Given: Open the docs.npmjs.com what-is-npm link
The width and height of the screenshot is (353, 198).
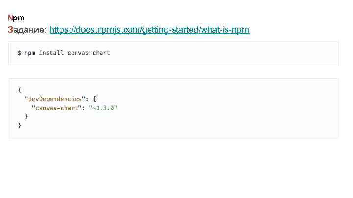Looking at the screenshot, I should 149,30.
